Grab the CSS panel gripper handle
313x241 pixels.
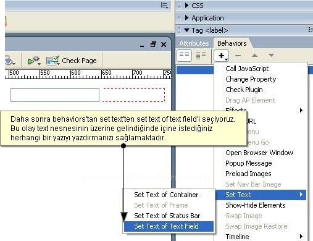[x=179, y=6]
